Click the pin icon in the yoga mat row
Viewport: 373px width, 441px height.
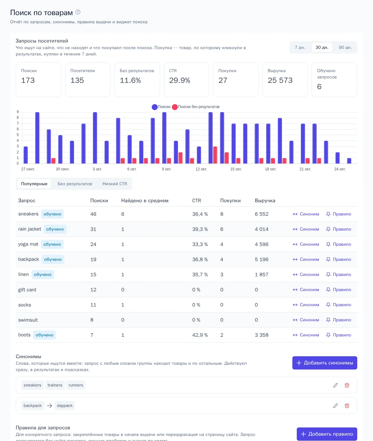point(328,244)
